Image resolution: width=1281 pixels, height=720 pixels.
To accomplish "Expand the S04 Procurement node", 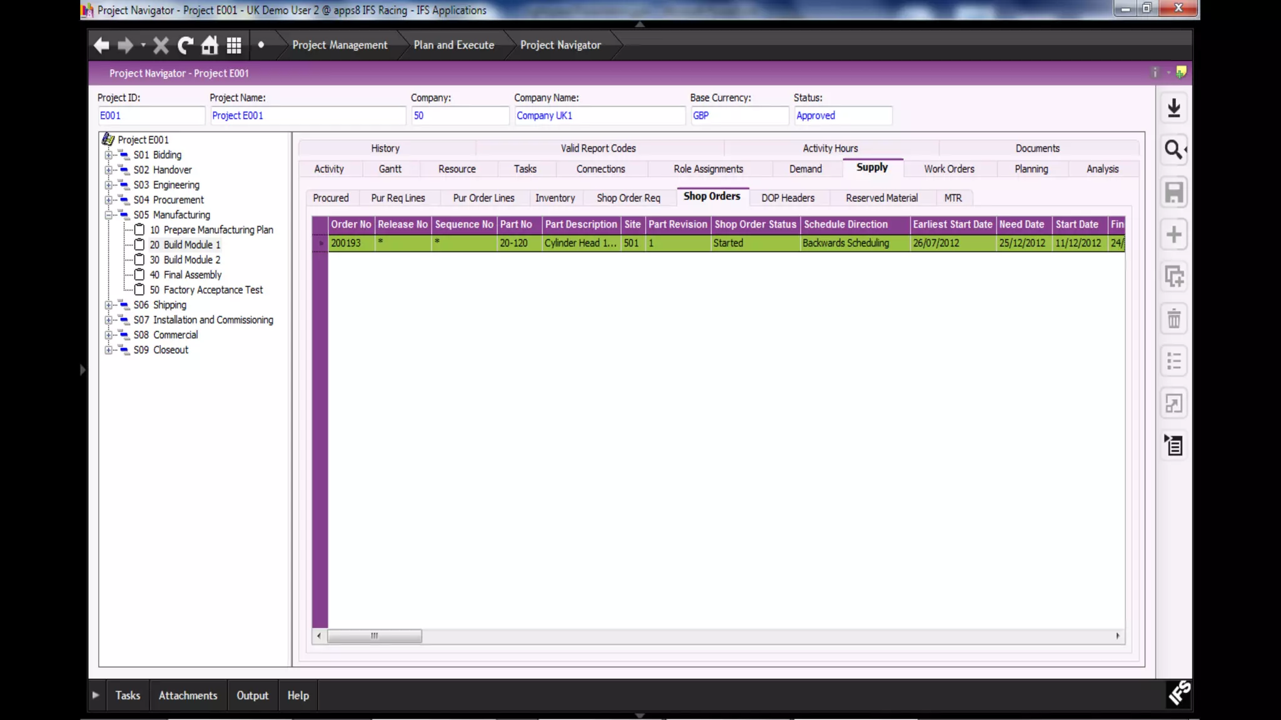I will pos(108,200).
